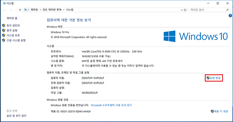Click shield icon next to 제품 키 변경
Screen dimensions: 233x122
212,111
